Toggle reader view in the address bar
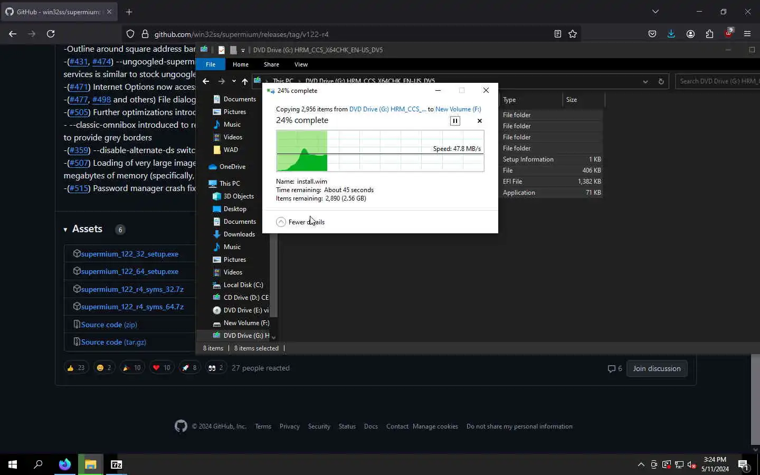Image resolution: width=760 pixels, height=475 pixels. pyautogui.click(x=557, y=34)
